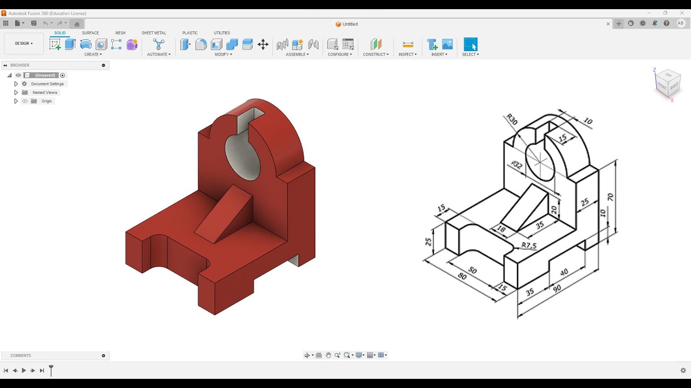Select the Create Sketch tool
This screenshot has width=691, height=388.
point(55,45)
